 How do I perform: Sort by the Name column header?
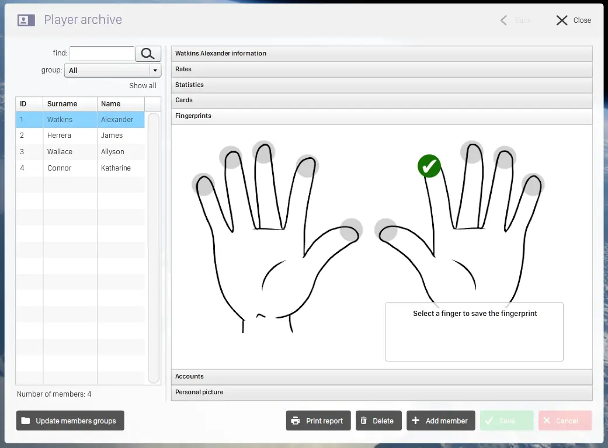coord(120,104)
